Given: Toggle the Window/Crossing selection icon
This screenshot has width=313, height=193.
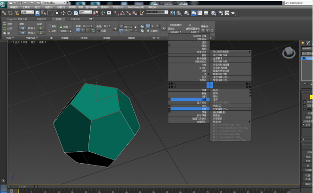Looking at the screenshot, I should 56,13.
